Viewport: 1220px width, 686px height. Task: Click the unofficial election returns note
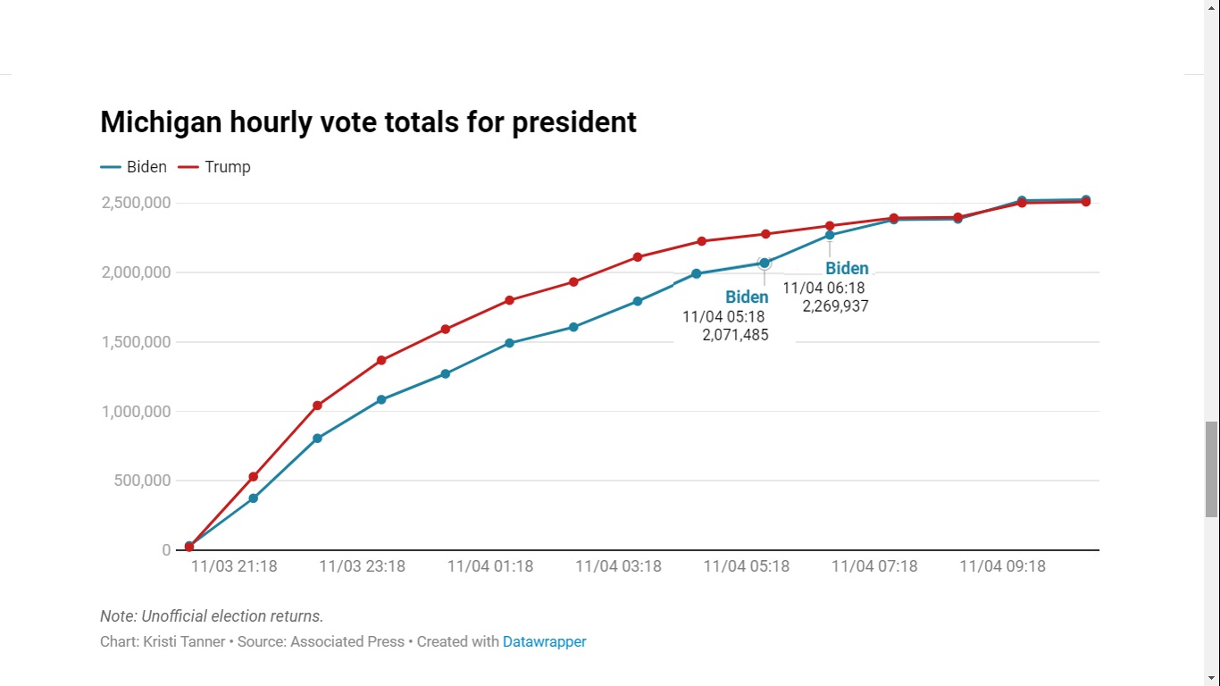pyautogui.click(x=212, y=616)
